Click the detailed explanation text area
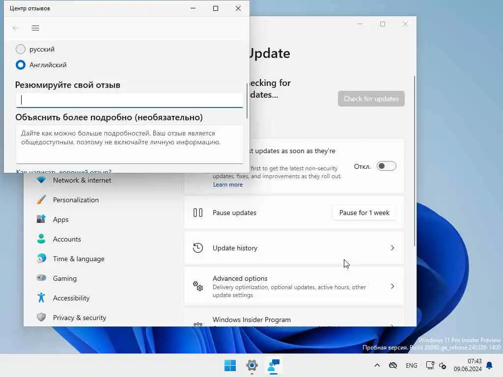 point(130,144)
